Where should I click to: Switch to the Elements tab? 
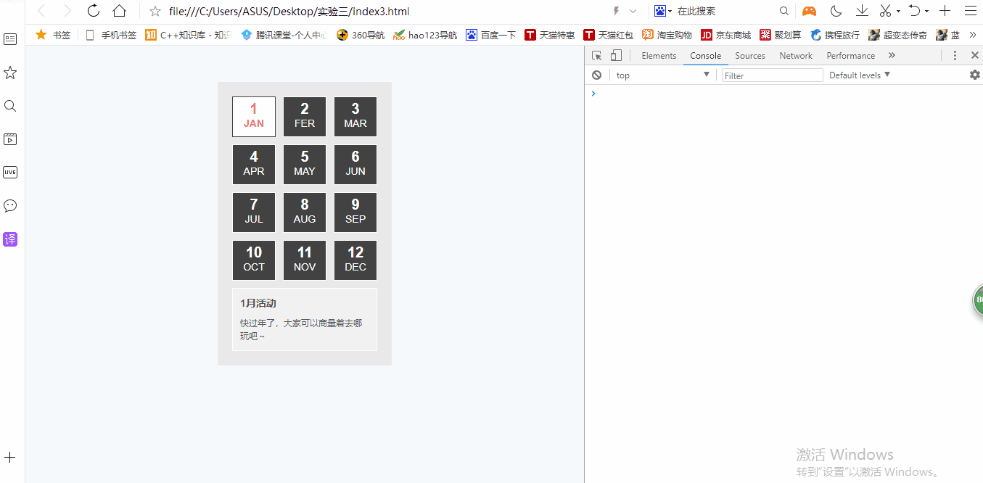659,56
